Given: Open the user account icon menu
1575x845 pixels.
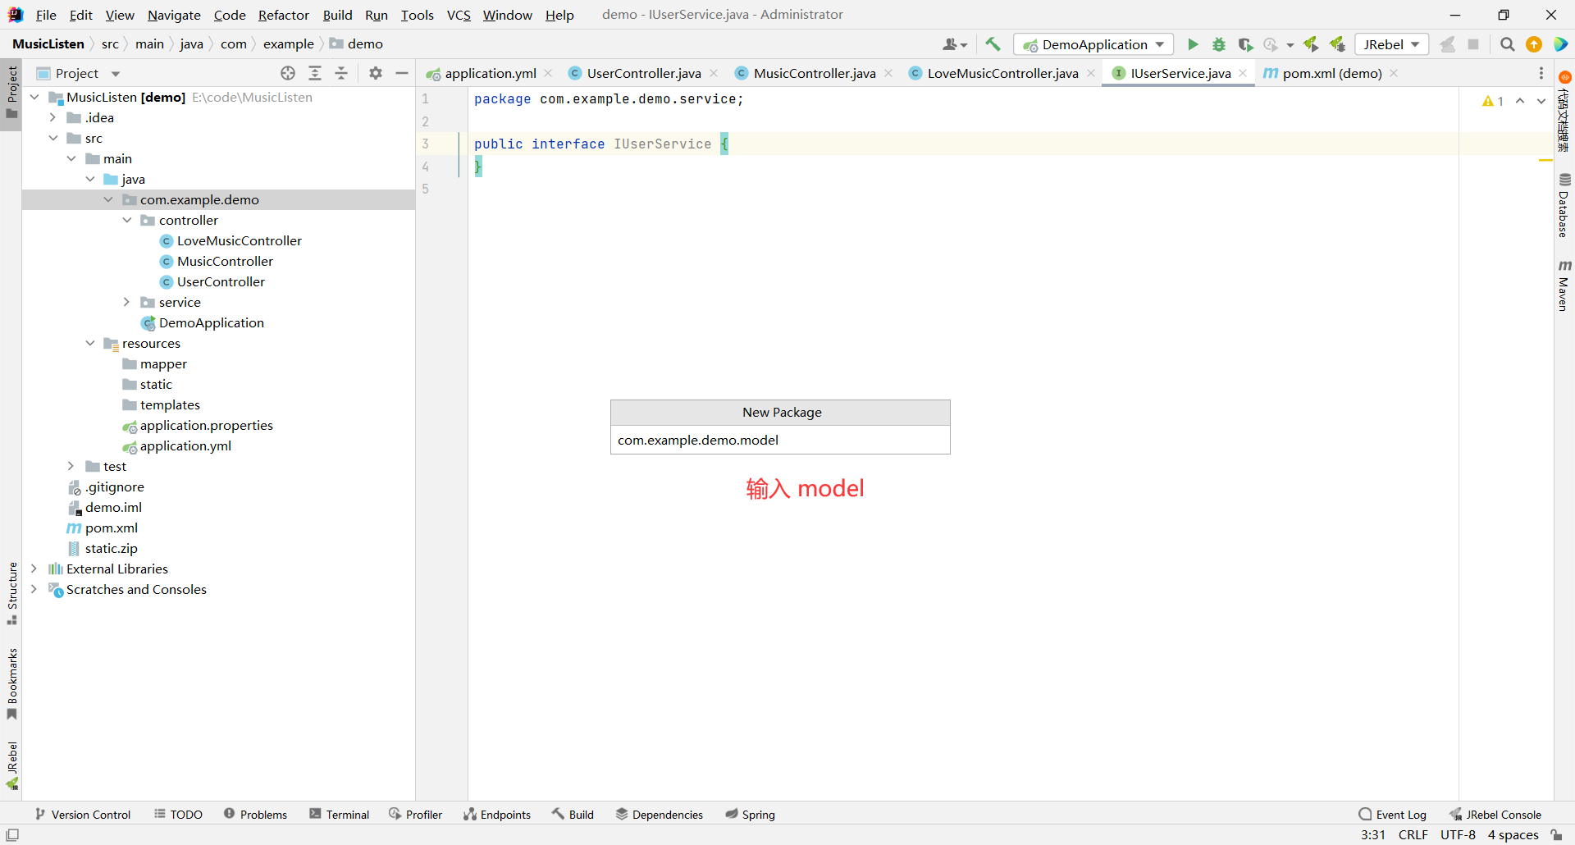Looking at the screenshot, I should pyautogui.click(x=955, y=44).
